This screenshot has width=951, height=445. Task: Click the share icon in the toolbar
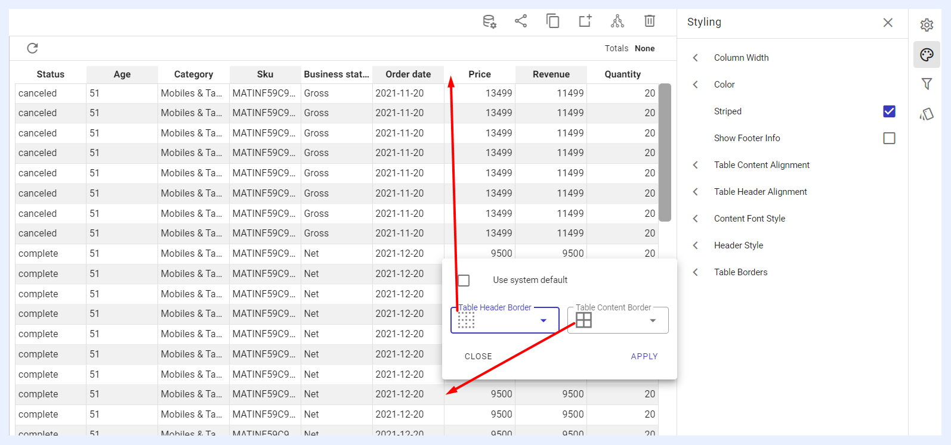[x=521, y=21]
